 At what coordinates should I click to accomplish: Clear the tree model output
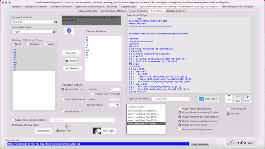click(x=229, y=99)
